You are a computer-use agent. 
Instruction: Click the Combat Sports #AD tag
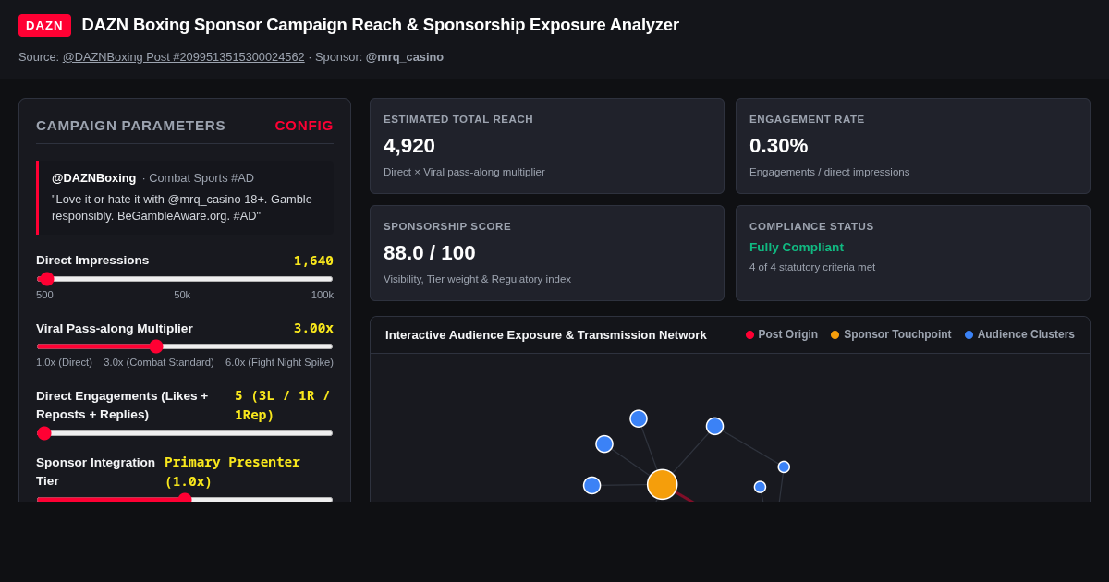[201, 178]
